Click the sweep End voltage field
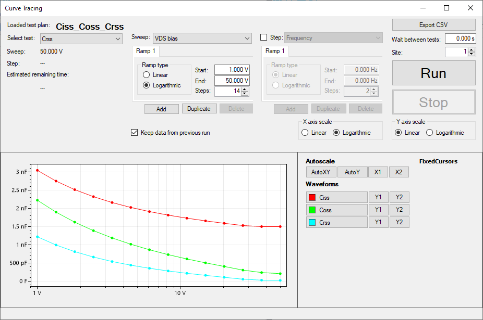This screenshot has height=320, width=483. tap(232, 81)
